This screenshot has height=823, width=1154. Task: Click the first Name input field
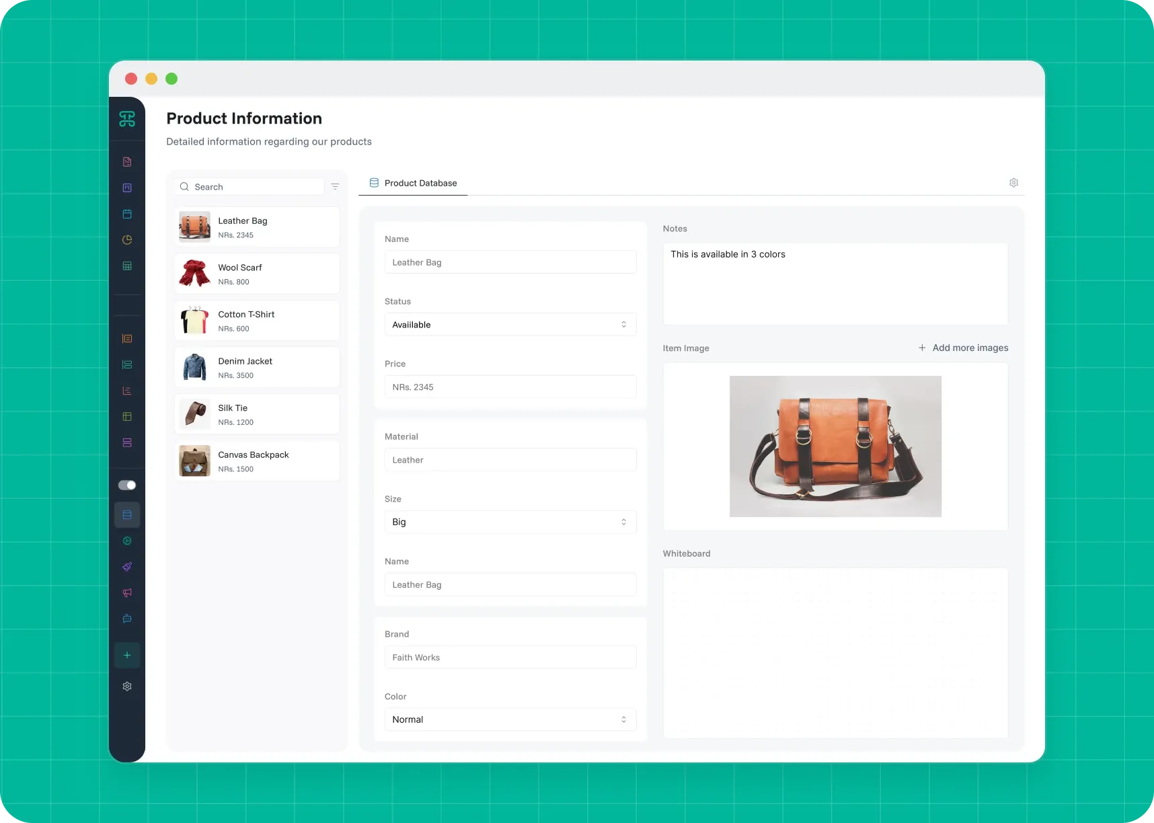click(510, 262)
